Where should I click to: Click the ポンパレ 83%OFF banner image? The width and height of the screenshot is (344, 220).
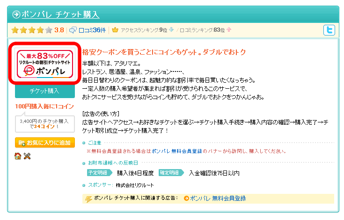(x=45, y=64)
